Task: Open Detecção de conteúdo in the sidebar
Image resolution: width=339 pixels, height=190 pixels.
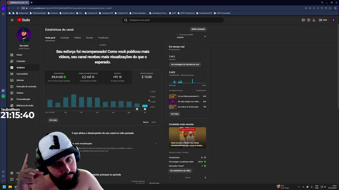Action: click(24, 87)
